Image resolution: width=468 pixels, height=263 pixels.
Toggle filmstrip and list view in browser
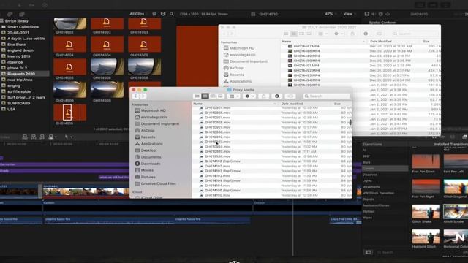click(x=163, y=14)
